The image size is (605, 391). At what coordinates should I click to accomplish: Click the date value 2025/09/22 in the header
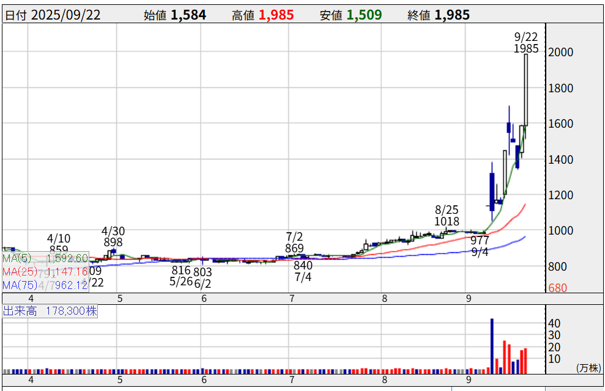[65, 15]
